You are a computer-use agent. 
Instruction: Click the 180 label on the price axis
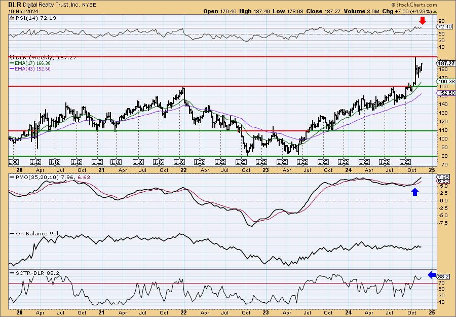[443, 69]
